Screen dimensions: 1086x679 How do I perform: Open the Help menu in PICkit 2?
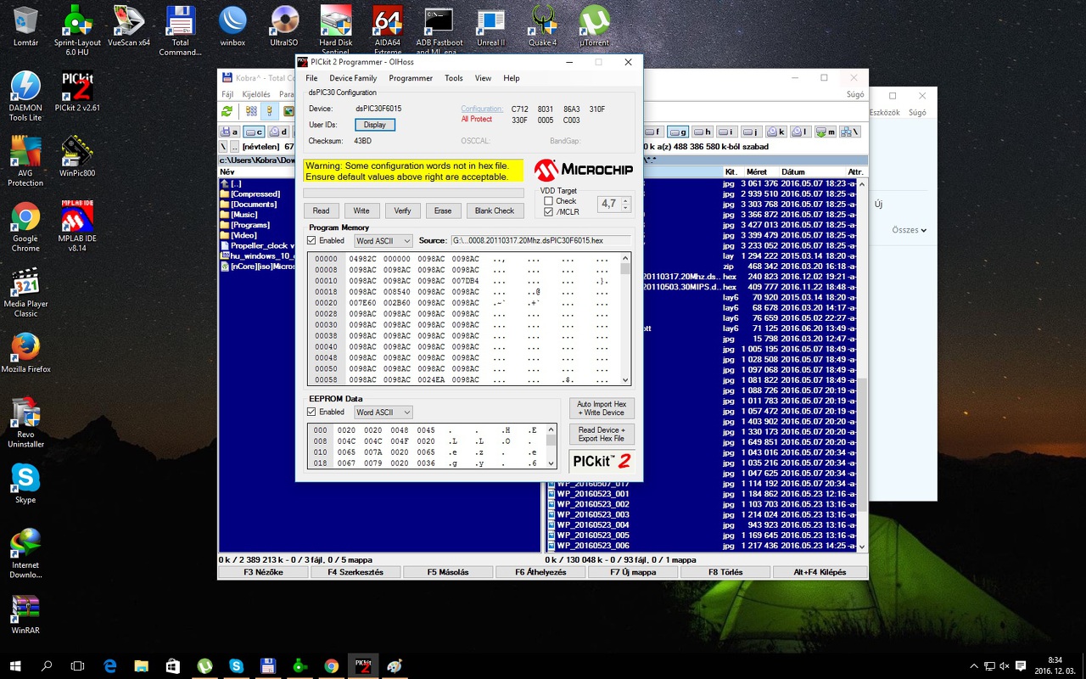pos(511,78)
